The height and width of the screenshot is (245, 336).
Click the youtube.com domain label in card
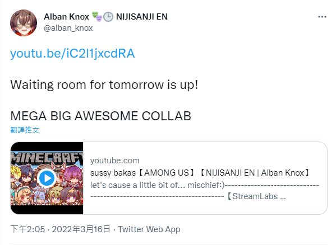pyautogui.click(x=115, y=161)
